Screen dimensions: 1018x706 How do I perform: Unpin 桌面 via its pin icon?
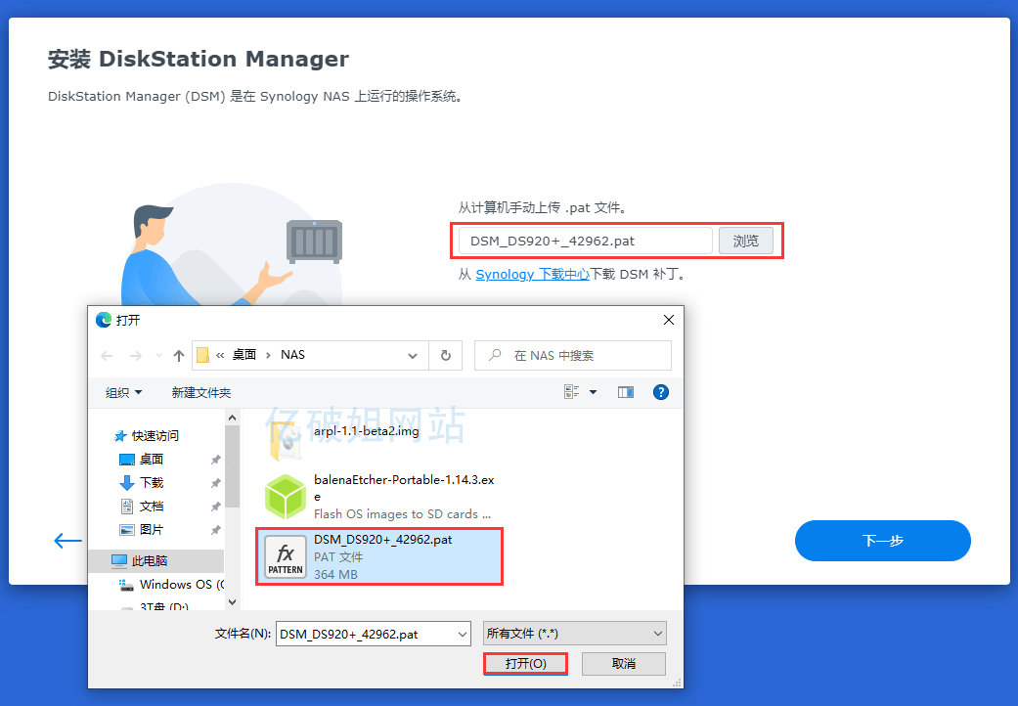215,460
